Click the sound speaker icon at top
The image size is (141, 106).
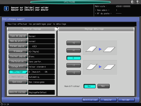click(x=132, y=2)
